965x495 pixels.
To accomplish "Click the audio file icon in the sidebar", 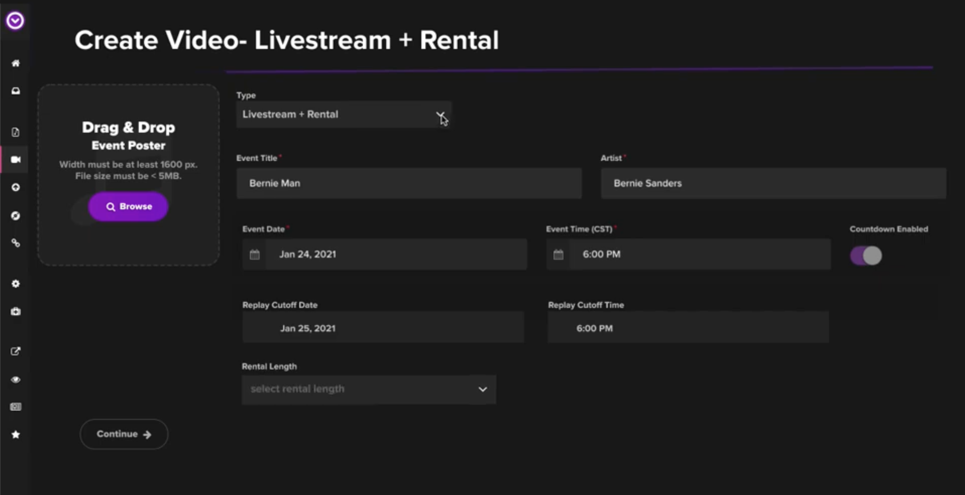I will [x=16, y=132].
